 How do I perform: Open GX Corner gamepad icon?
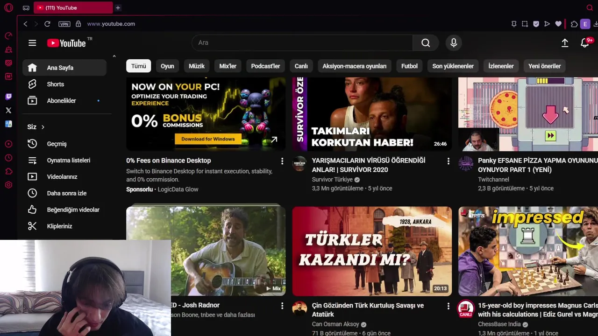point(26,8)
